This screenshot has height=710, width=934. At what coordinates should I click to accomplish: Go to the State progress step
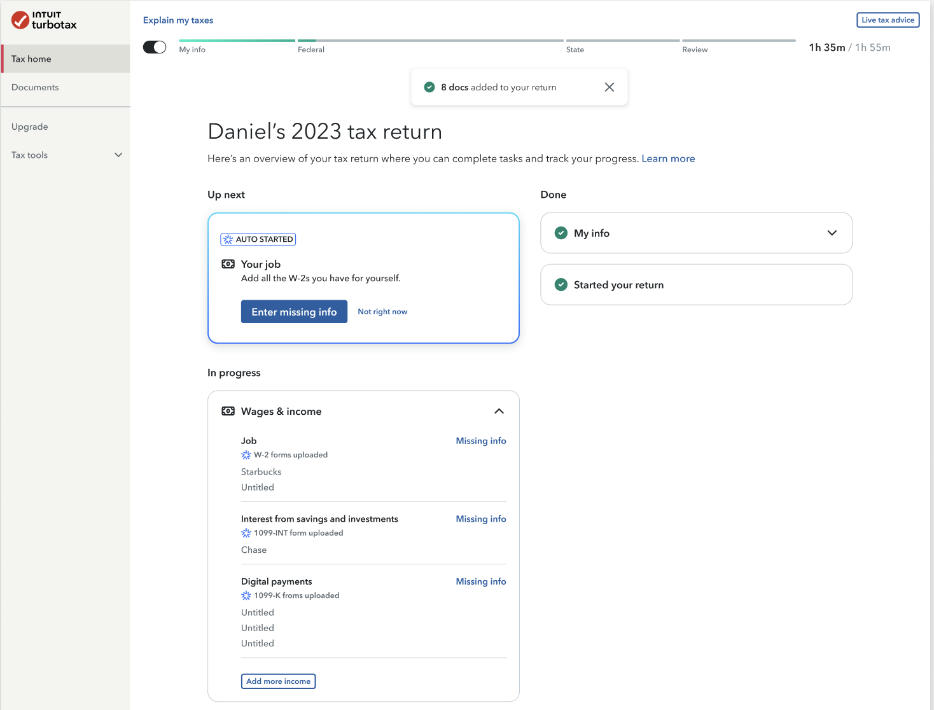[x=575, y=50]
